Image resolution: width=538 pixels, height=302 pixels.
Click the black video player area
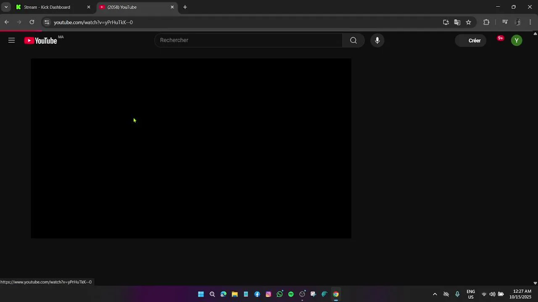pos(191,148)
